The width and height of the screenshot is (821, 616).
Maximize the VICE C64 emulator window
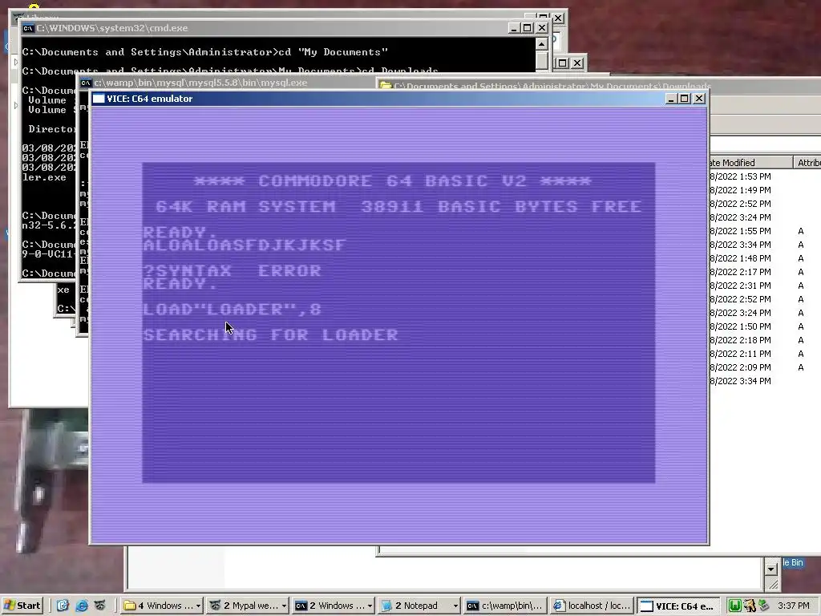[x=685, y=99]
